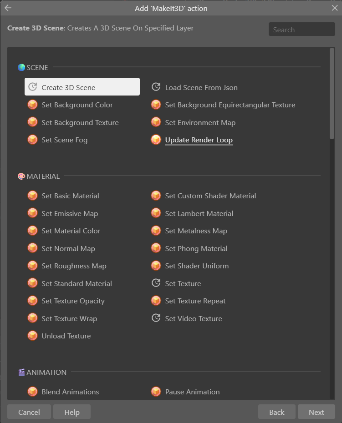The image size is (342, 423).
Task: Proceed with the Next button
Action: [x=316, y=412]
